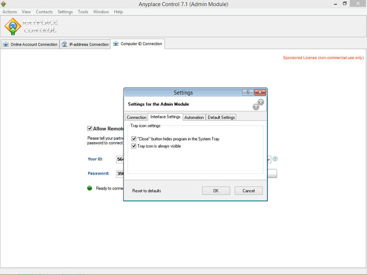Open the Actions menu
This screenshot has width=367, height=275.
pos(10,12)
